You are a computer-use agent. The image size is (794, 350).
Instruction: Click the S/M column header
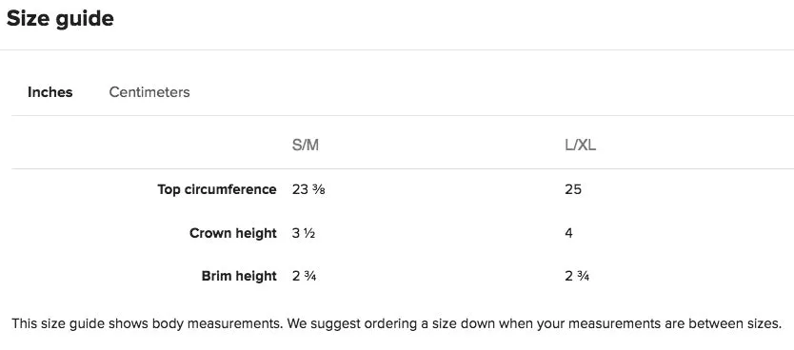click(306, 146)
